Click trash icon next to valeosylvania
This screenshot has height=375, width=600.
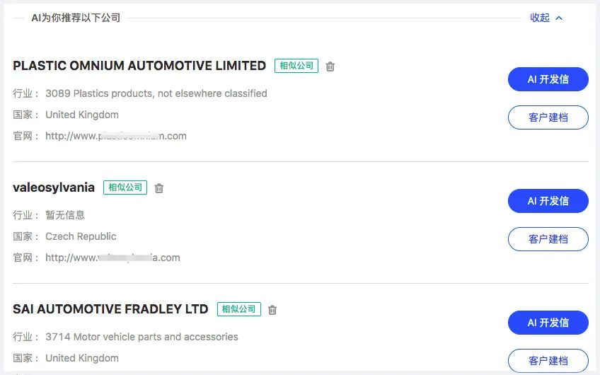click(159, 188)
